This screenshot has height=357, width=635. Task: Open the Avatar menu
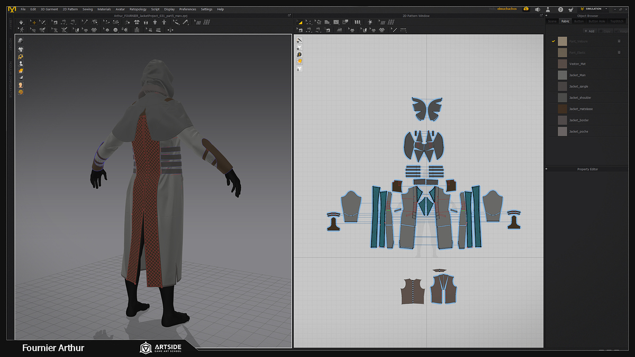click(121, 9)
